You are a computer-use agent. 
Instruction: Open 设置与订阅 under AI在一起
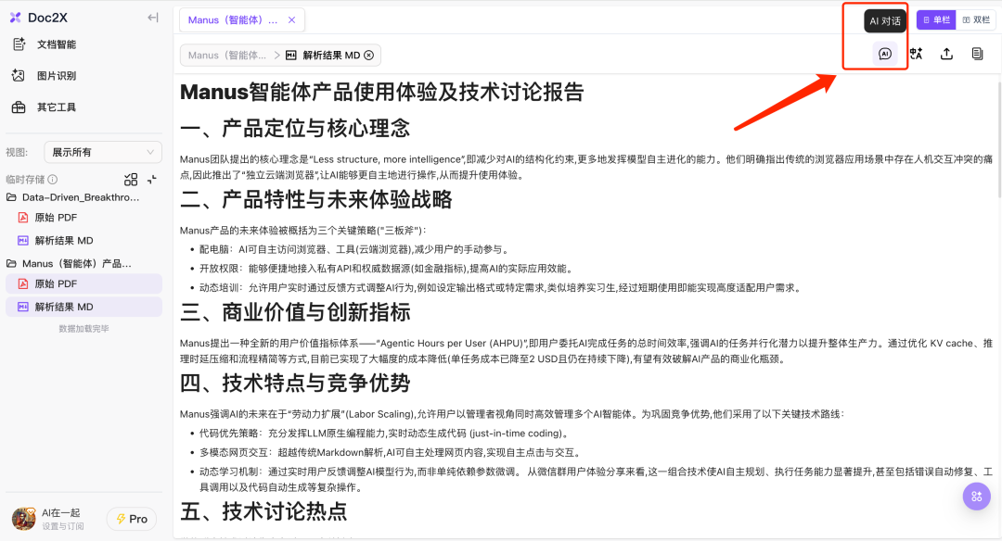coord(63,526)
